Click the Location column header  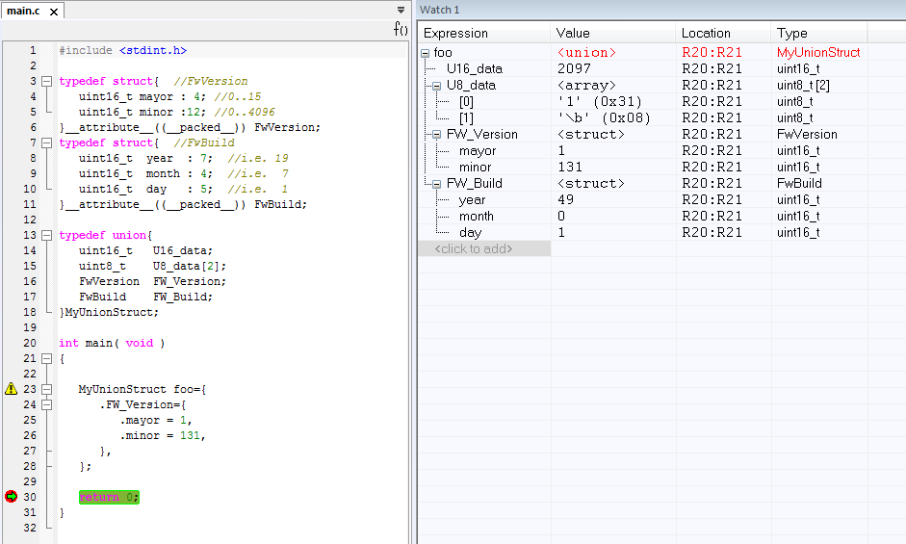723,33
